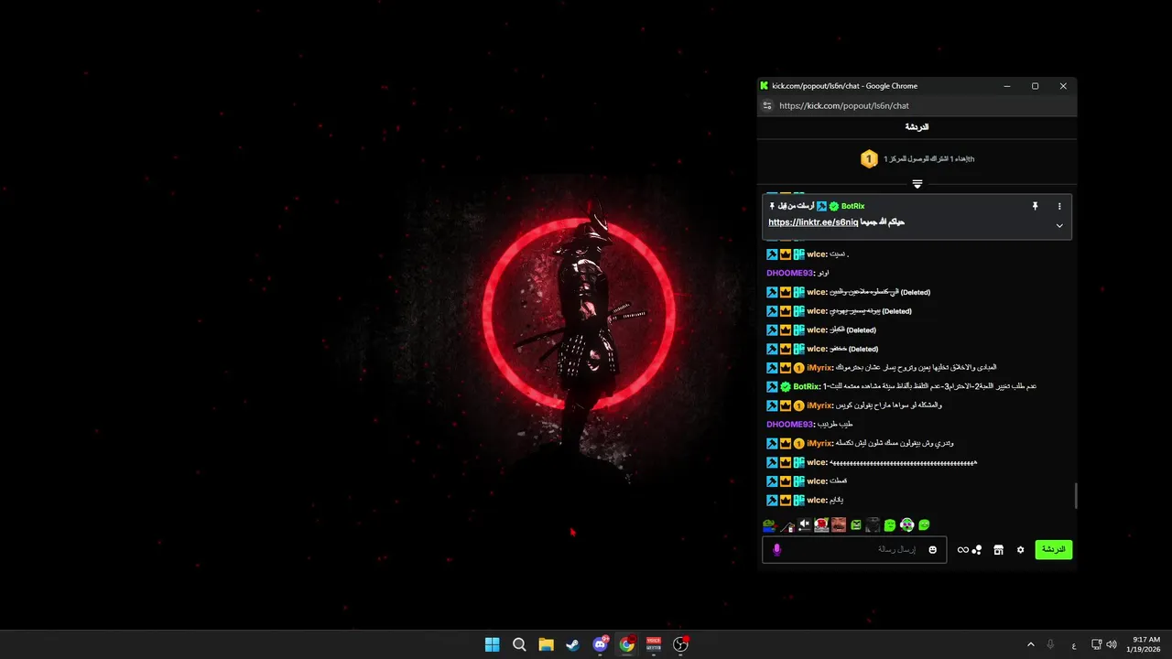
Task: Open Voicemeeter from taskbar
Action: [654, 644]
